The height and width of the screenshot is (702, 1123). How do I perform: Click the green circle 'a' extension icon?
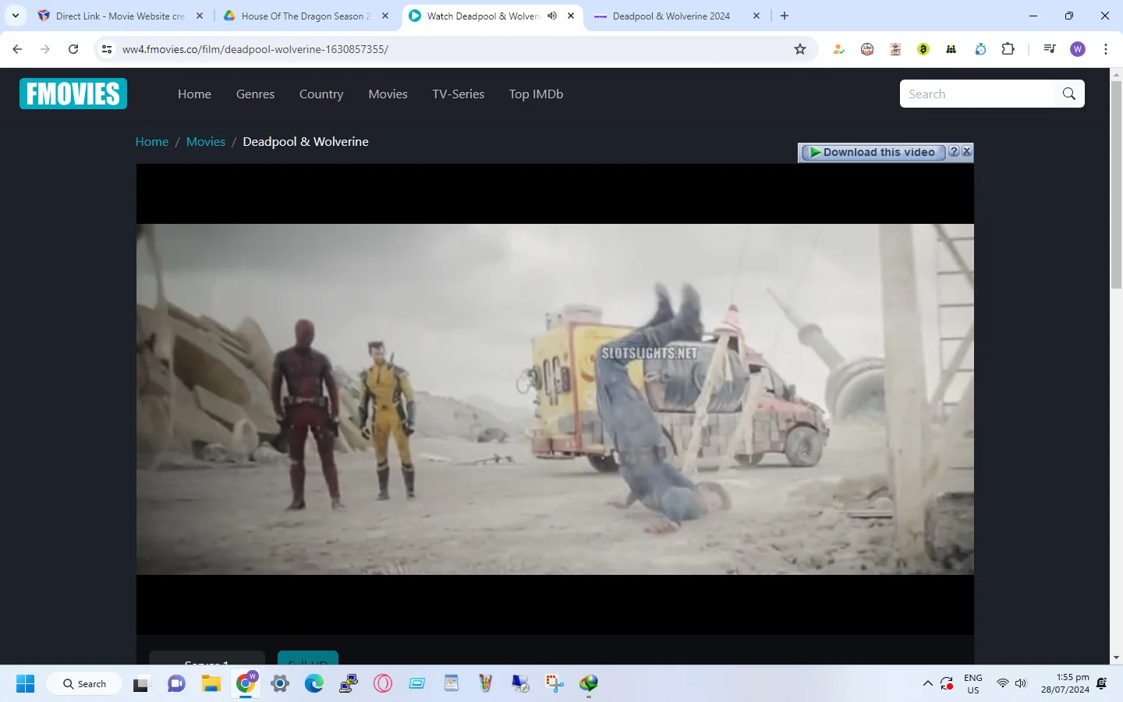click(x=923, y=49)
